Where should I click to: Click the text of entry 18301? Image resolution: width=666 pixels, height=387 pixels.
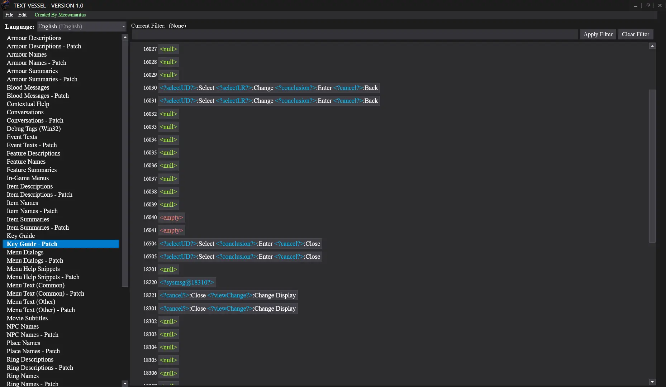[228, 309]
